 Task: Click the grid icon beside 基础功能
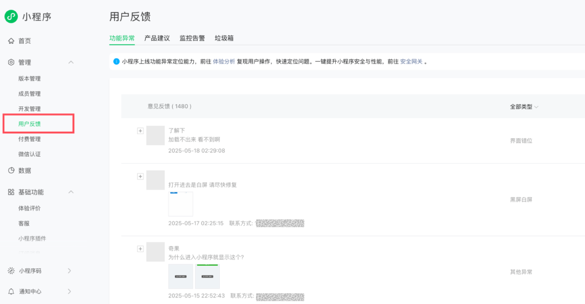pyautogui.click(x=11, y=192)
